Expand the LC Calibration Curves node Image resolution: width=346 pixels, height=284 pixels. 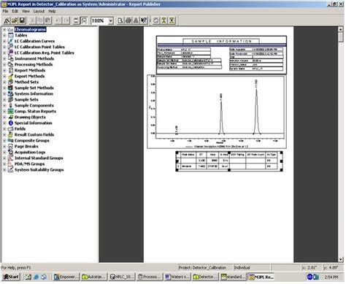pos(4,41)
